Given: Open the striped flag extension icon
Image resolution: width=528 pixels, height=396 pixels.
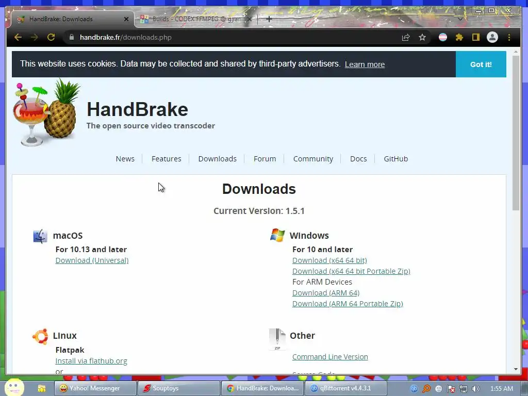Looking at the screenshot, I should click(443, 37).
